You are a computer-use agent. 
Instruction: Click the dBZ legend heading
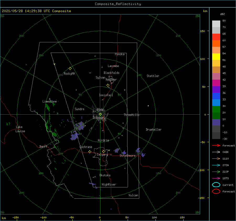[222, 14]
